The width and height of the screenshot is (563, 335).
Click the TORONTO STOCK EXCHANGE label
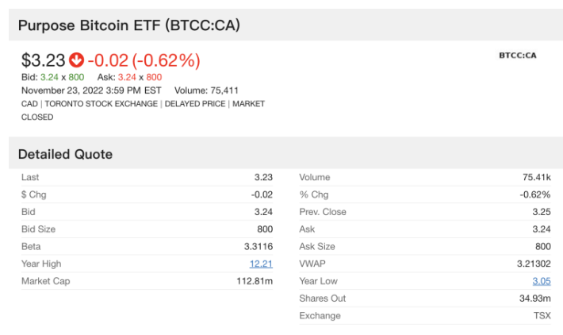(101, 104)
